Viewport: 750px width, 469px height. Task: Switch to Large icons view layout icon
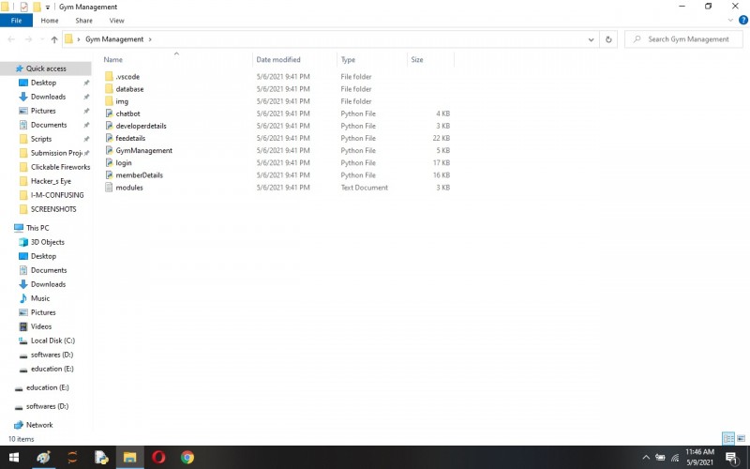741,438
